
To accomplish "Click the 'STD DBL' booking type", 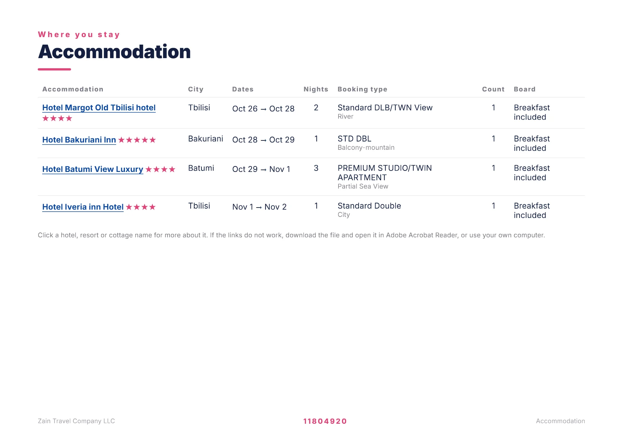I will 354,139.
